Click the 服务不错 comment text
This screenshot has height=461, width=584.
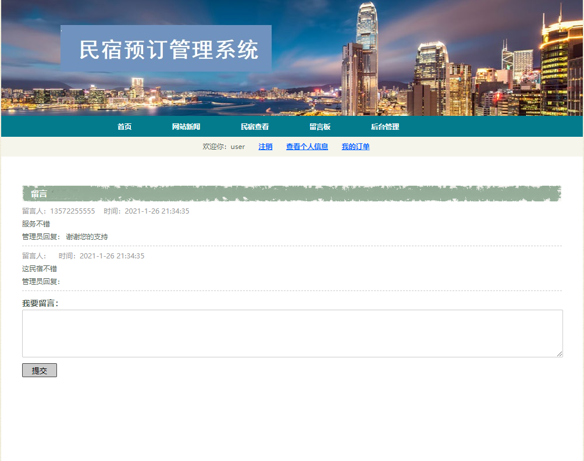click(35, 224)
